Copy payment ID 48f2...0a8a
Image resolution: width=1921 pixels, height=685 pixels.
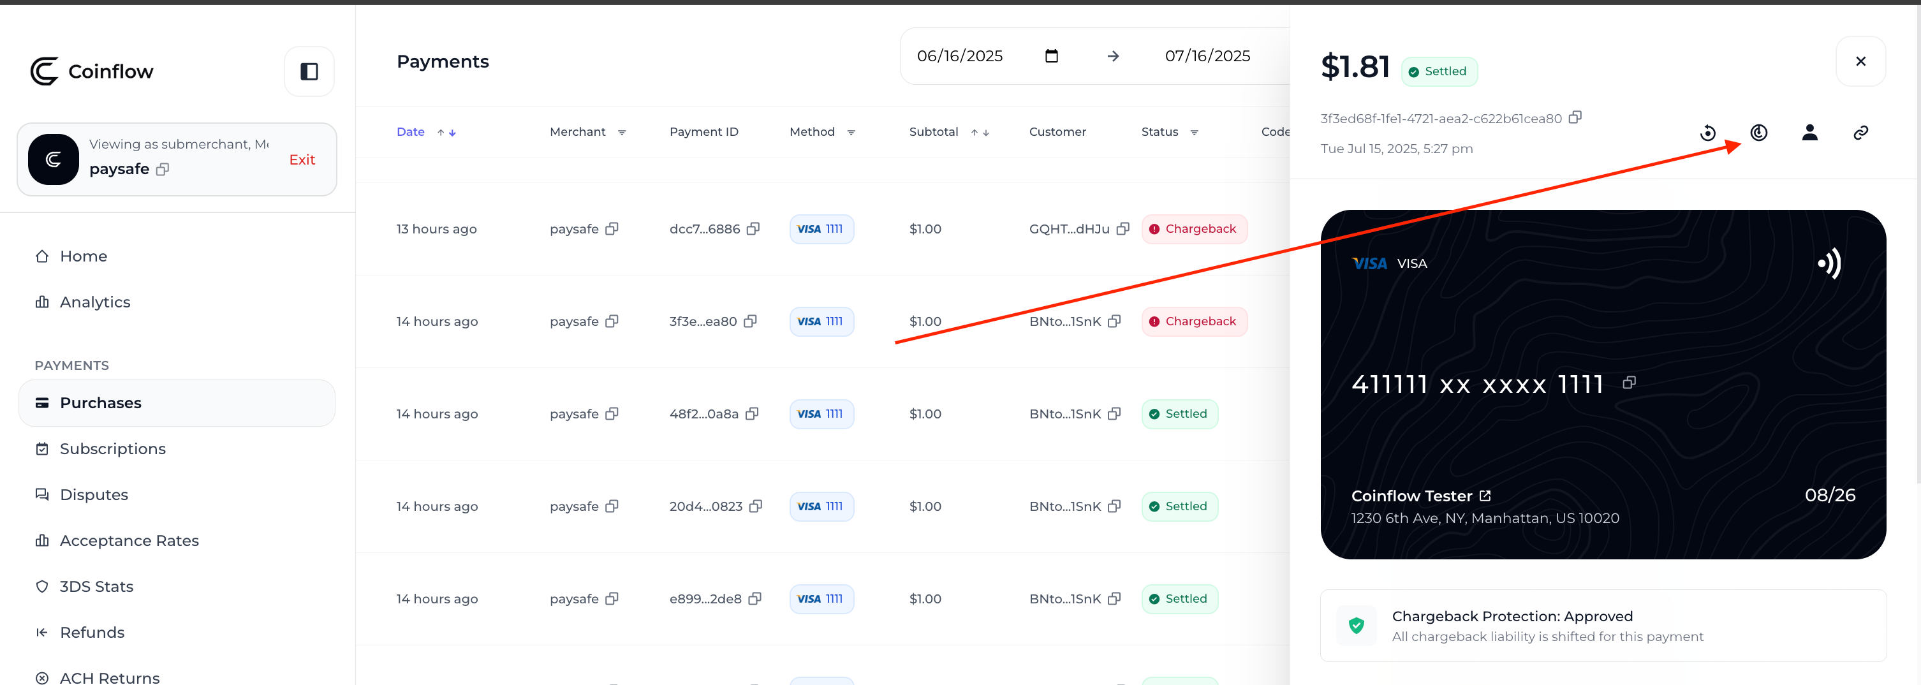752,414
